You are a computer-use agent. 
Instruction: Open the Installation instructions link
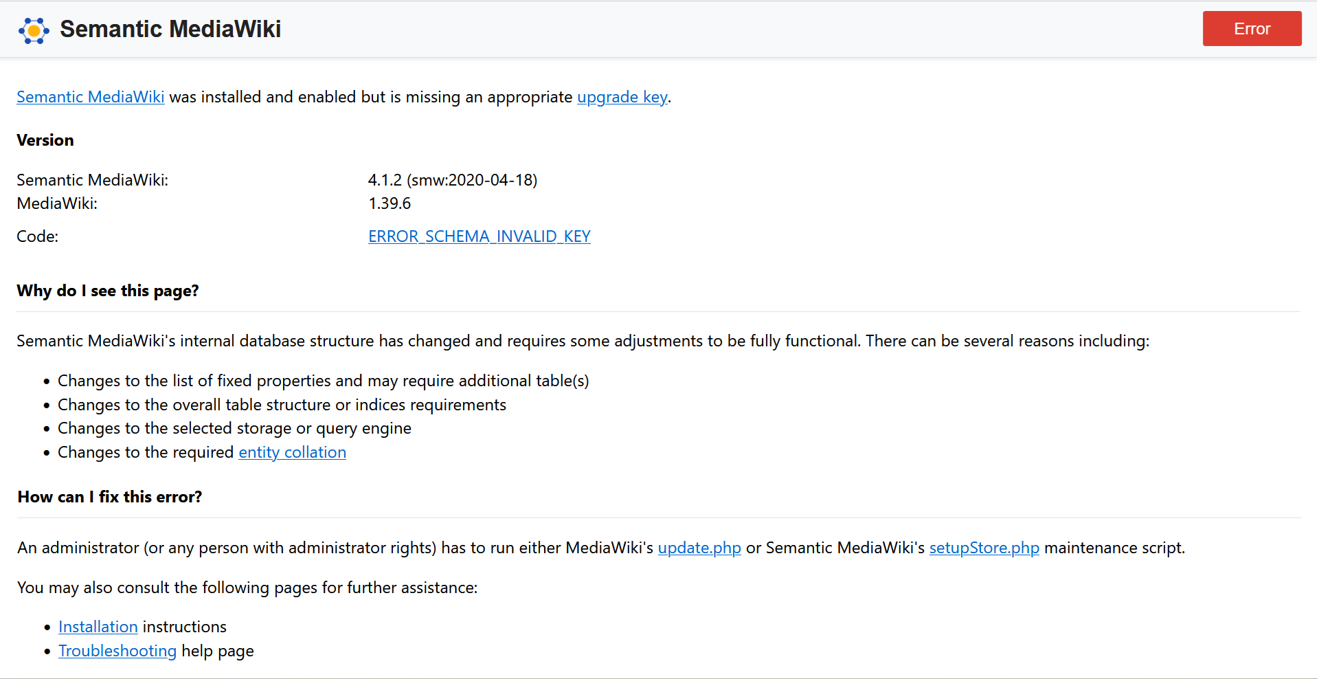(x=98, y=627)
